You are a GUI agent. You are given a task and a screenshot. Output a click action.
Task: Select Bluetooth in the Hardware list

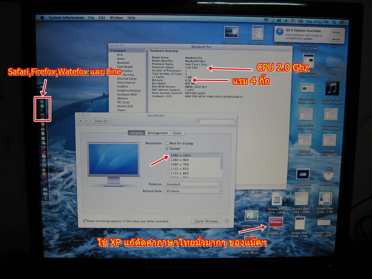tap(123, 63)
